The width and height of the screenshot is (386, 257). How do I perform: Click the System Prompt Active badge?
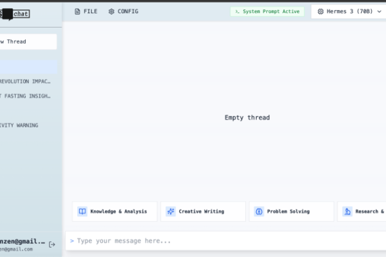click(x=267, y=11)
